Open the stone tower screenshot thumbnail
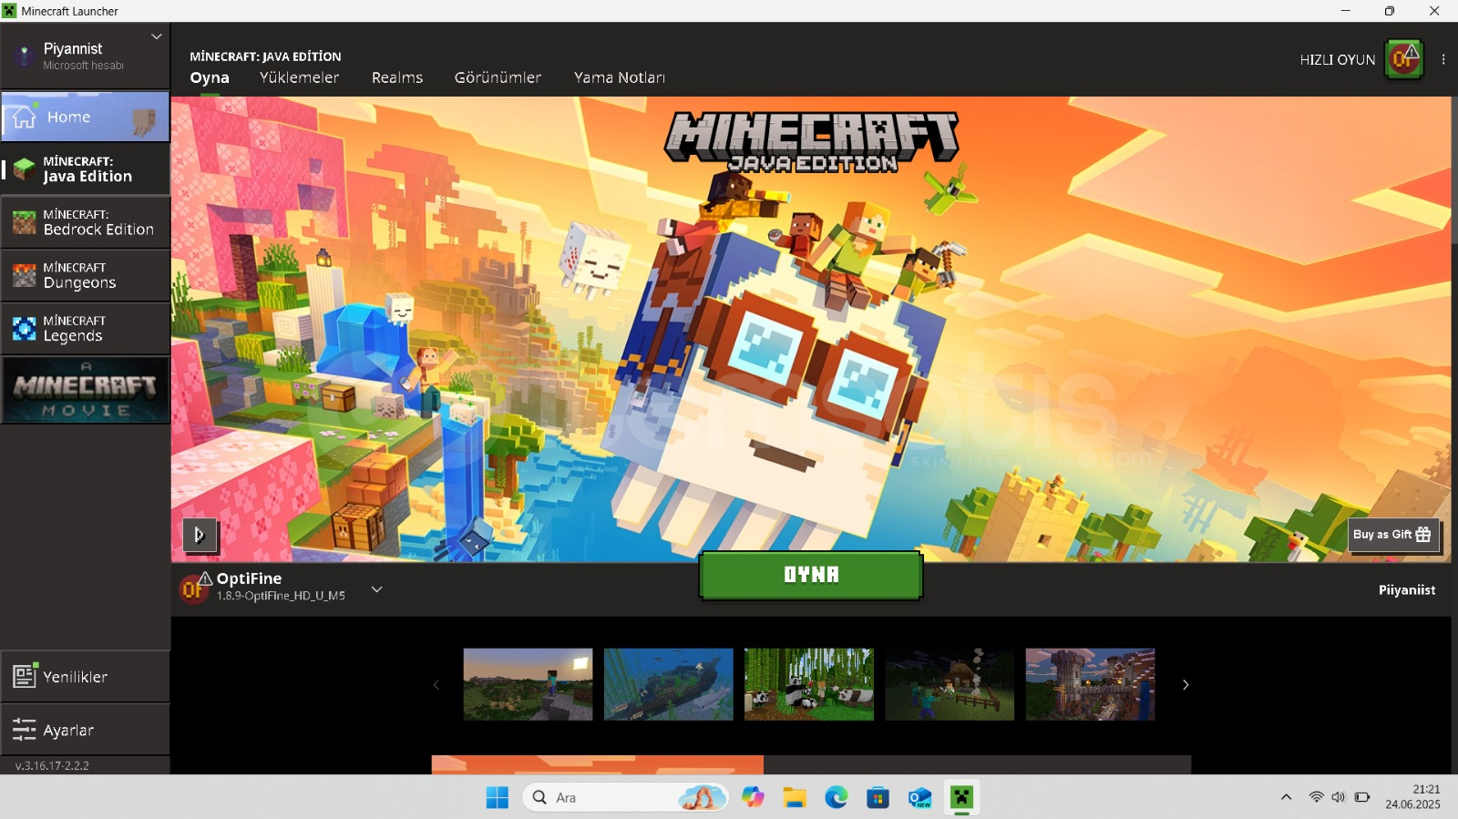 coord(1090,684)
